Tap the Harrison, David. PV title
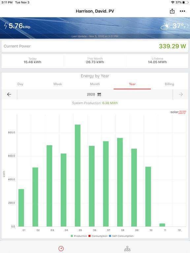The image size is (190, 253). 95,11
